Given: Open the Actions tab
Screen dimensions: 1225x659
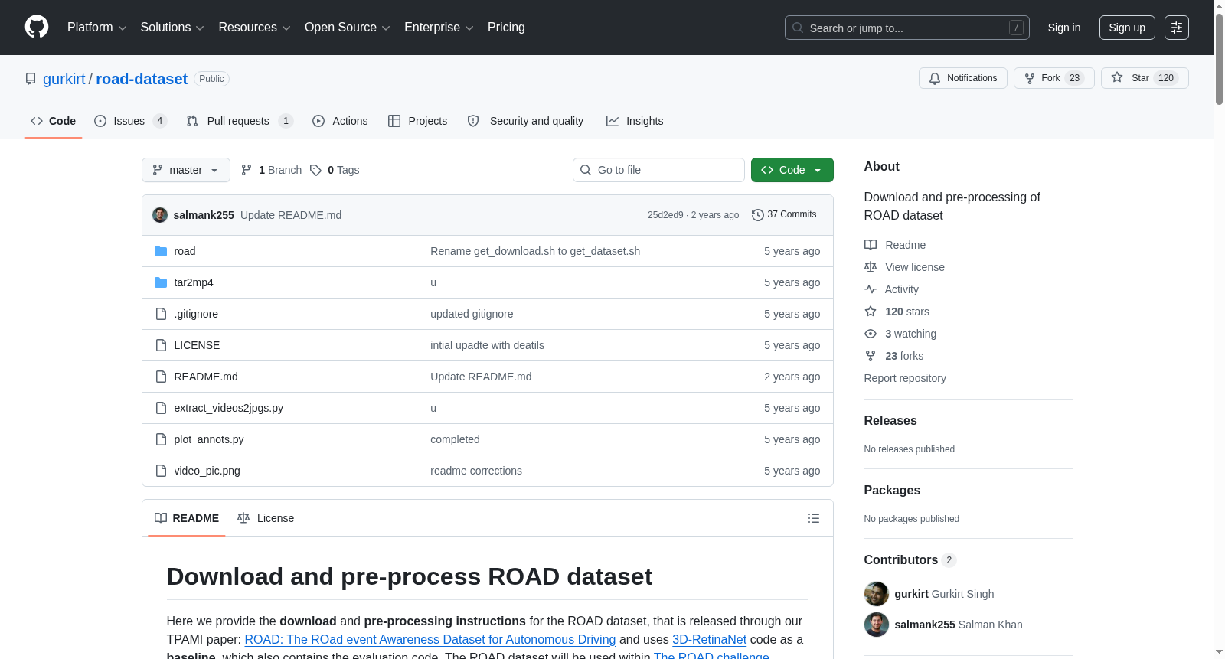Looking at the screenshot, I should pos(341,121).
